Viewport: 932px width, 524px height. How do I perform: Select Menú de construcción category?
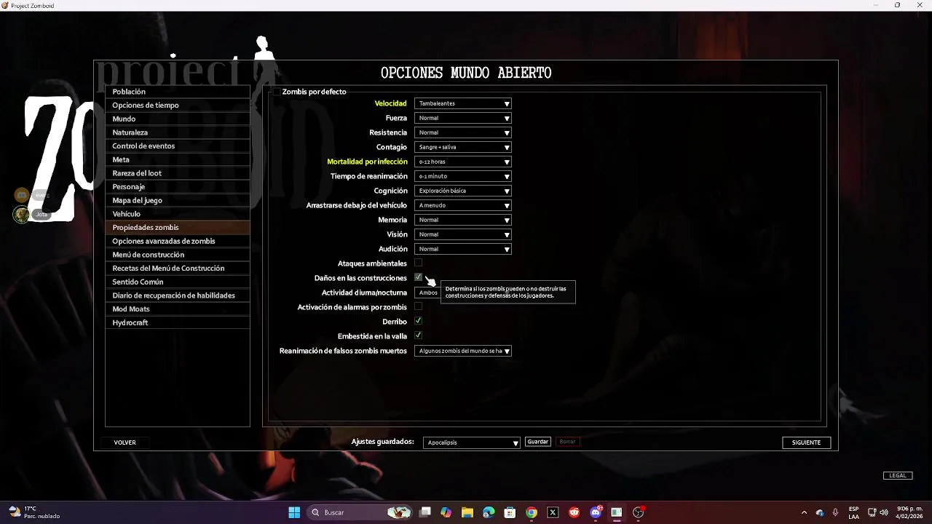pos(178,255)
